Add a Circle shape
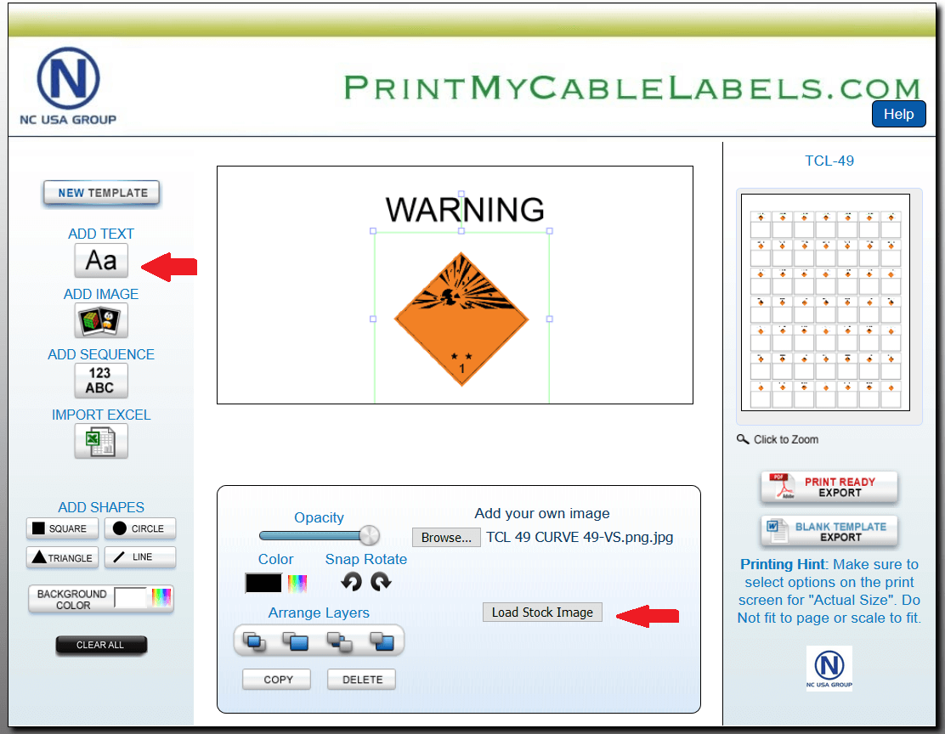Screen dimensions: 945x734 point(140,528)
